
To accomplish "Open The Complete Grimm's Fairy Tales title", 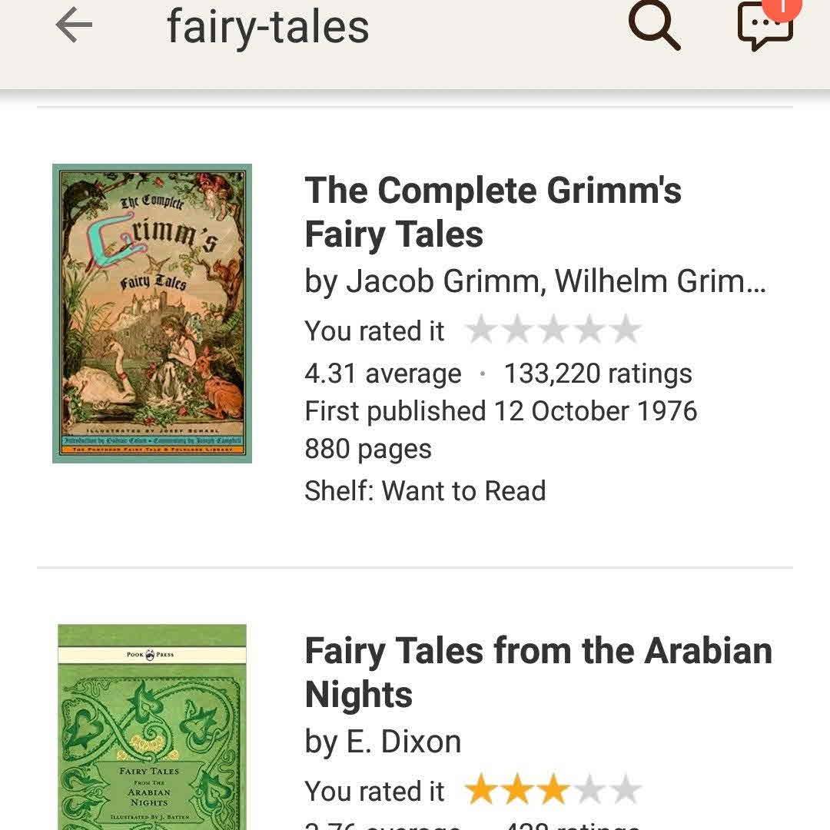I will [493, 212].
